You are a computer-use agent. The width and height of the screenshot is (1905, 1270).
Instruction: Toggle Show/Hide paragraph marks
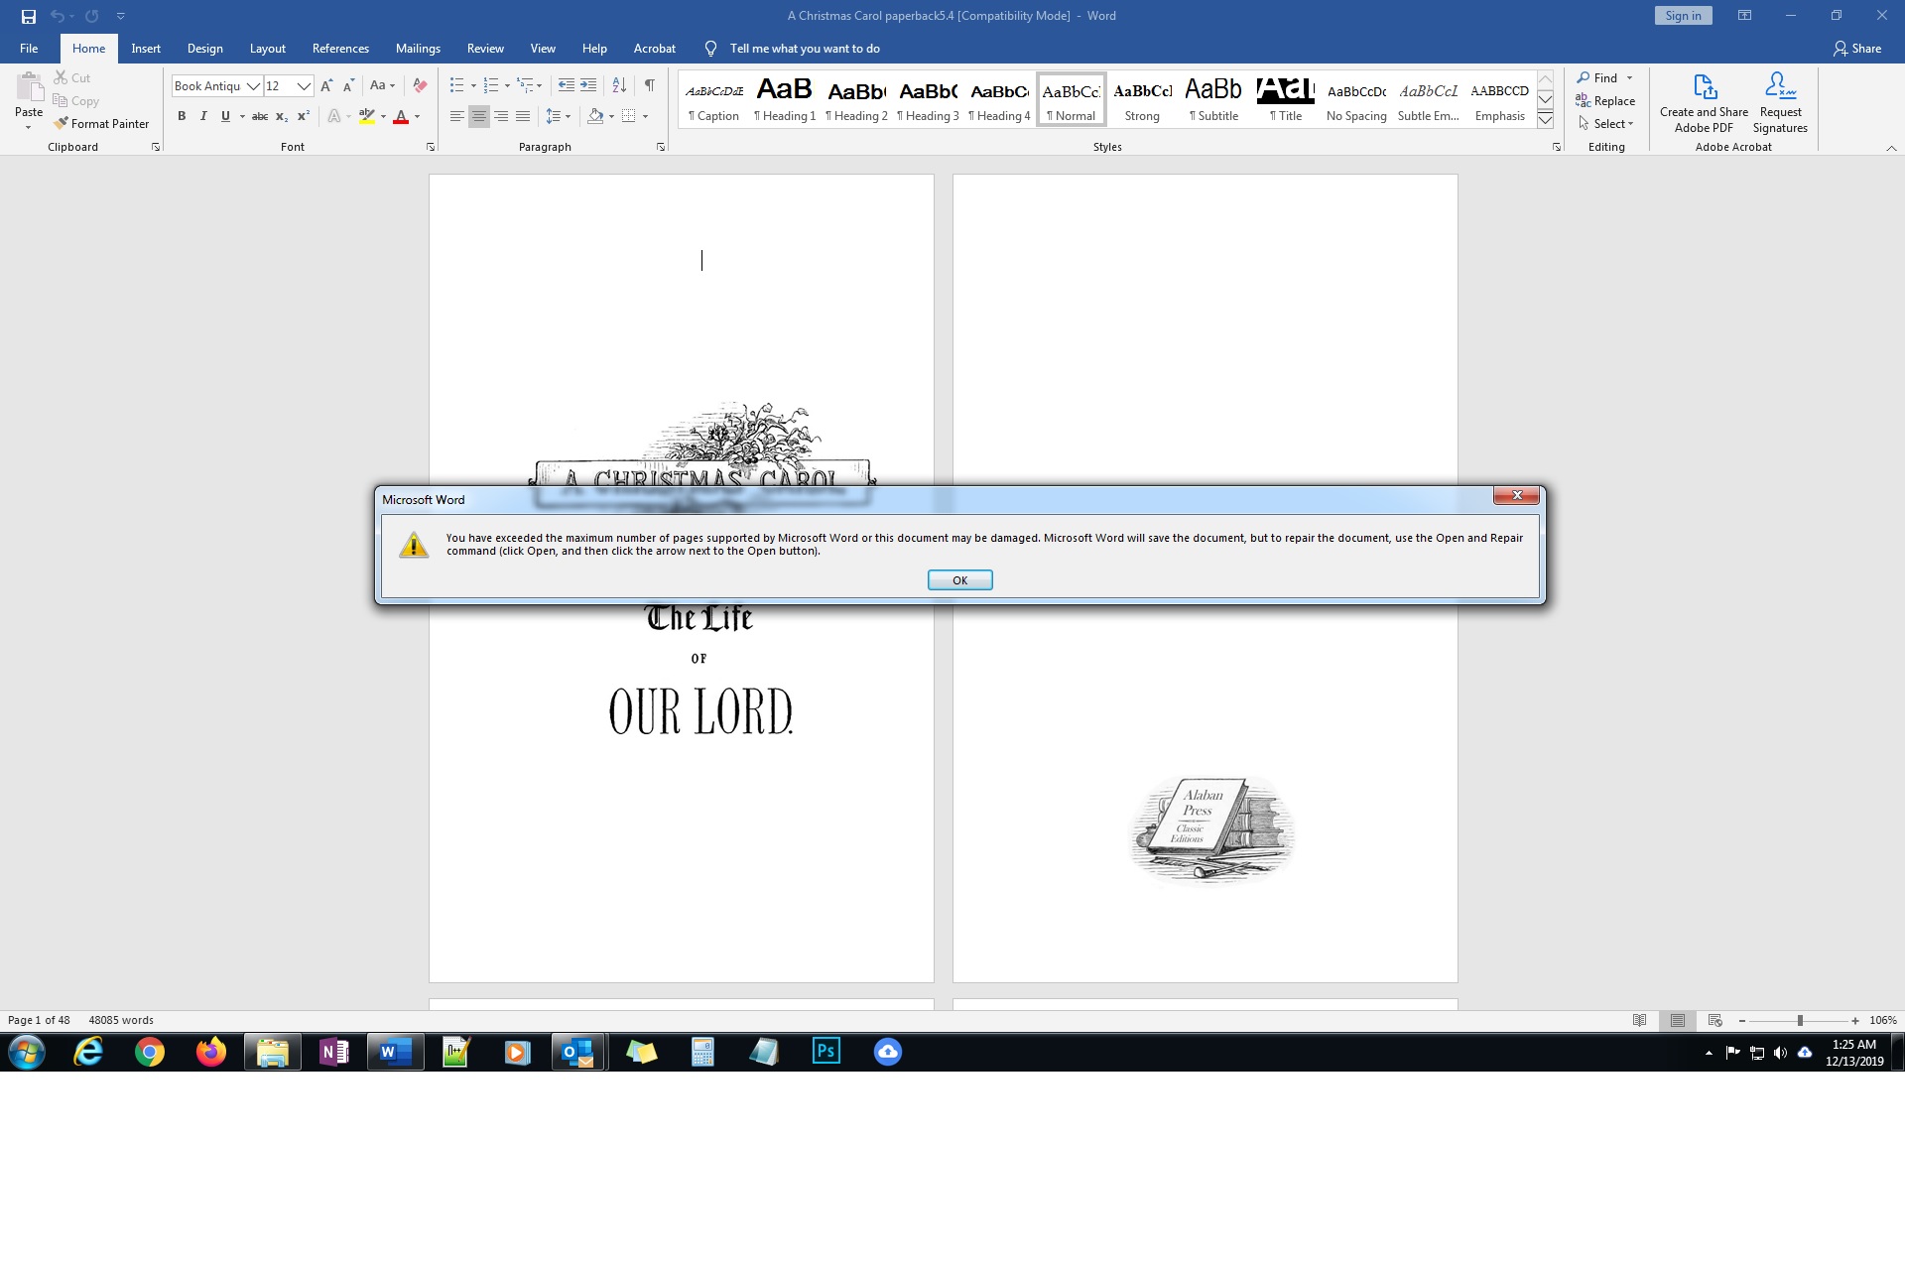tap(649, 85)
